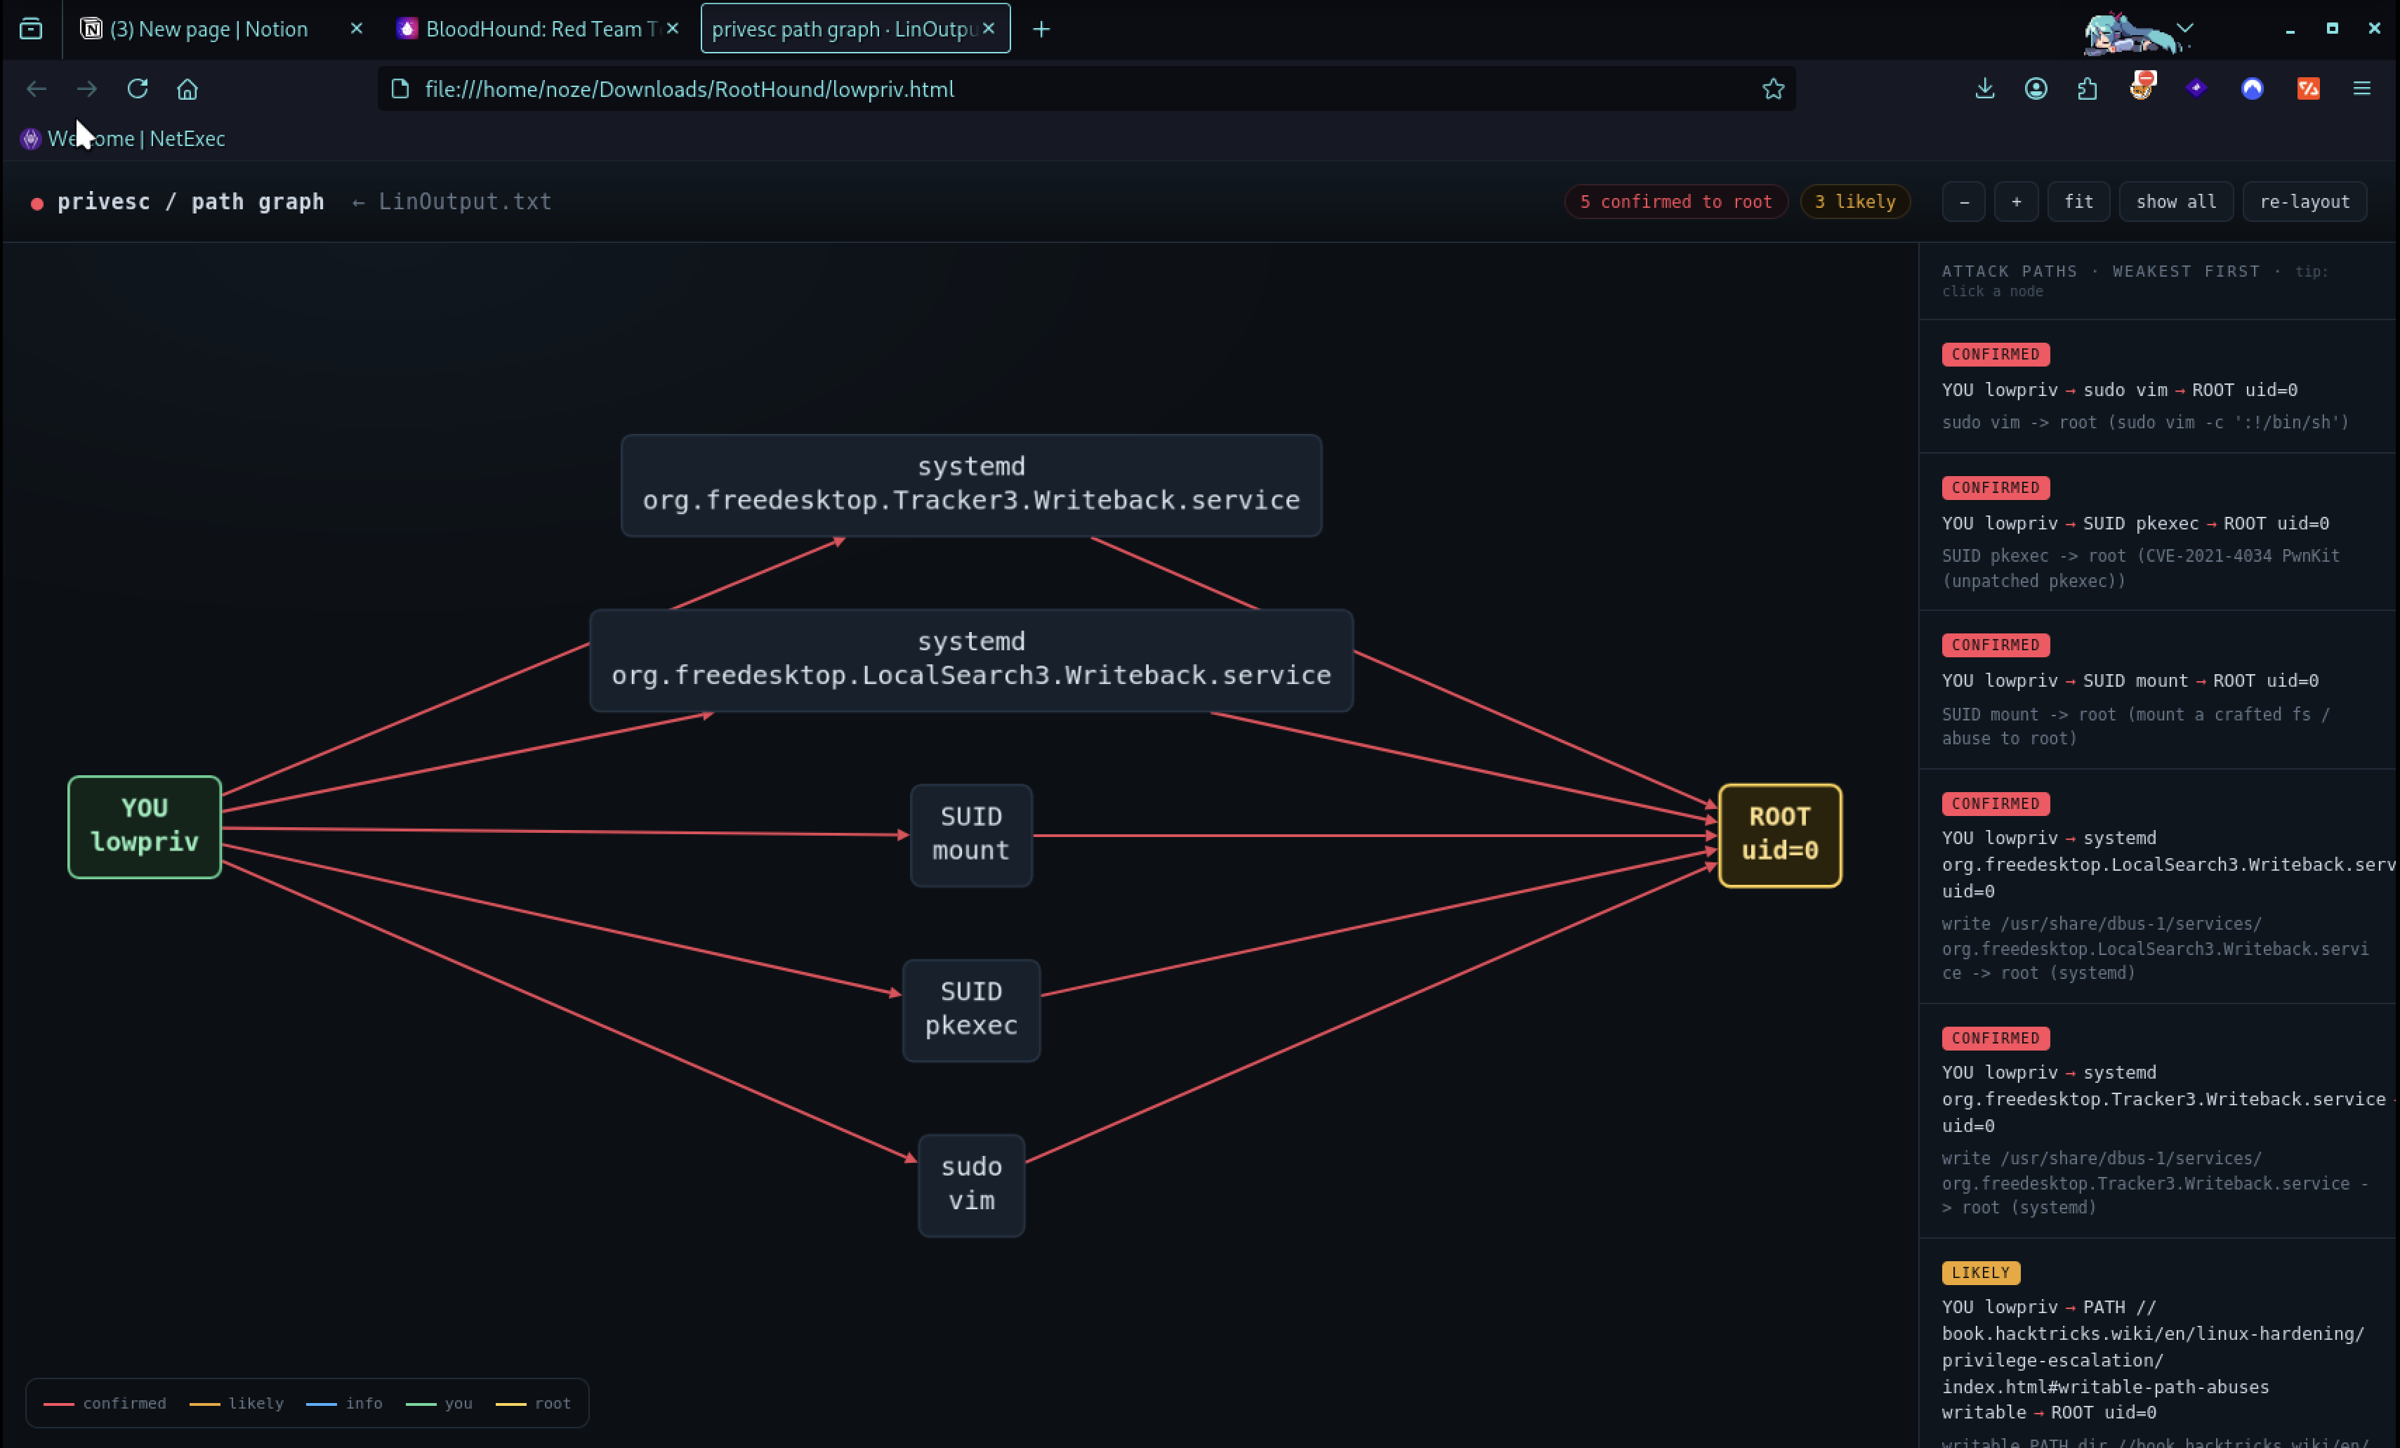Bookmark this page with the star icon
The image size is (2400, 1448).
pos(1773,88)
